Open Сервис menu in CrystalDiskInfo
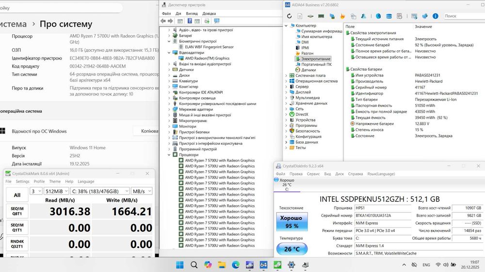This screenshot has width=485, height=272. point(313,174)
